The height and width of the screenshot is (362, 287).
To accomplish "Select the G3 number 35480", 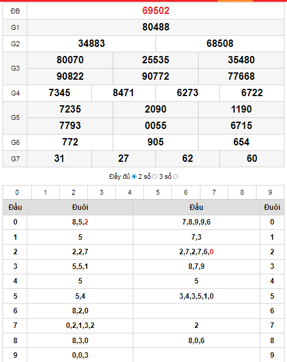I will click(x=241, y=60).
